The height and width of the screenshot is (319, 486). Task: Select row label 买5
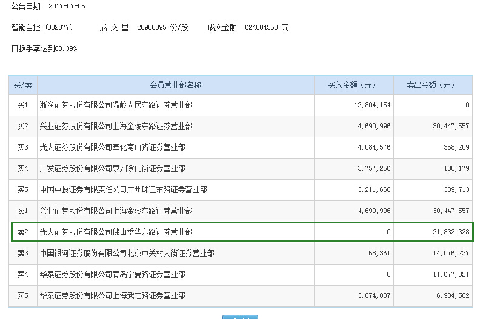pyautogui.click(x=22, y=189)
